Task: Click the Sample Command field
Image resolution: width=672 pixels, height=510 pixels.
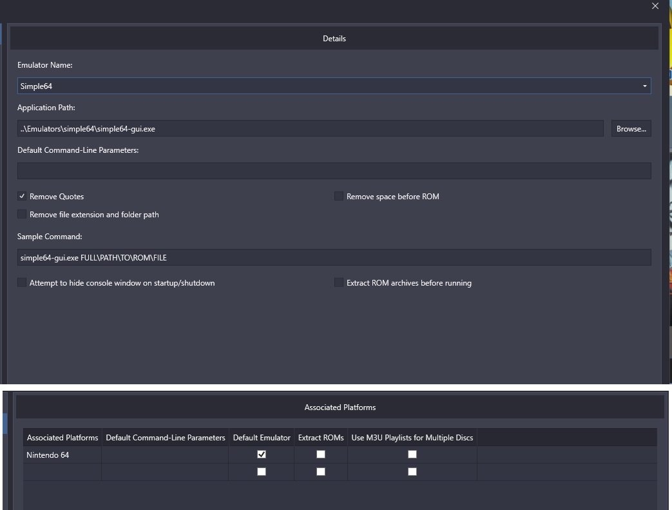Action: (334, 257)
